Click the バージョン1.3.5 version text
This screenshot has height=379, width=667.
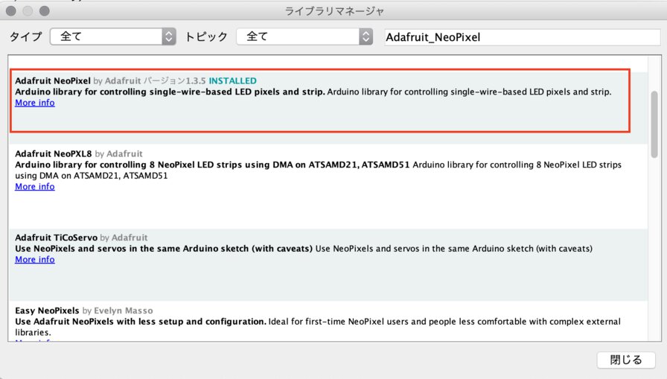tap(174, 81)
